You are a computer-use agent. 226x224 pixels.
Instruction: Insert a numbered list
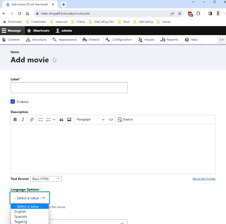tap(49, 120)
